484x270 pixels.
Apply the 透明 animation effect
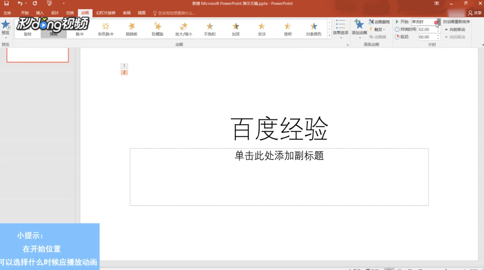pyautogui.click(x=287, y=29)
